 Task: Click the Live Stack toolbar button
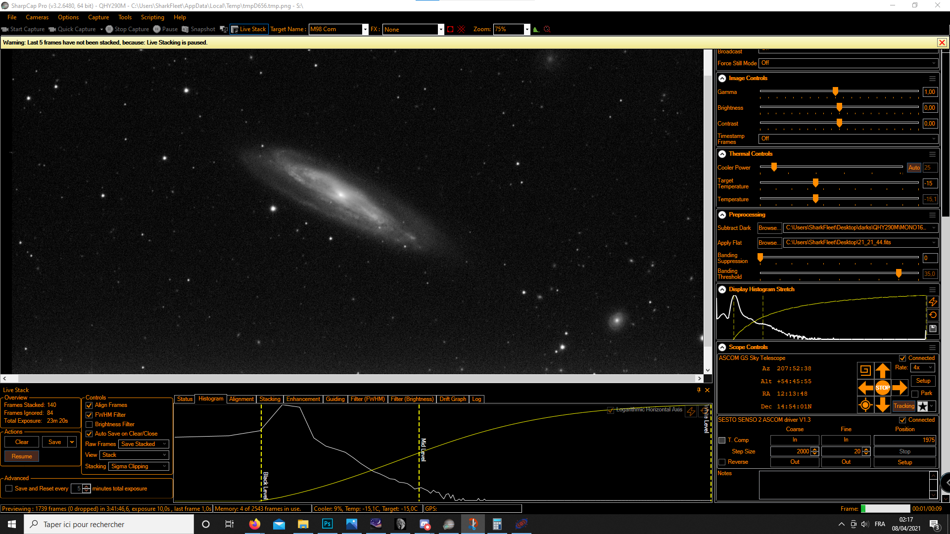click(x=249, y=29)
